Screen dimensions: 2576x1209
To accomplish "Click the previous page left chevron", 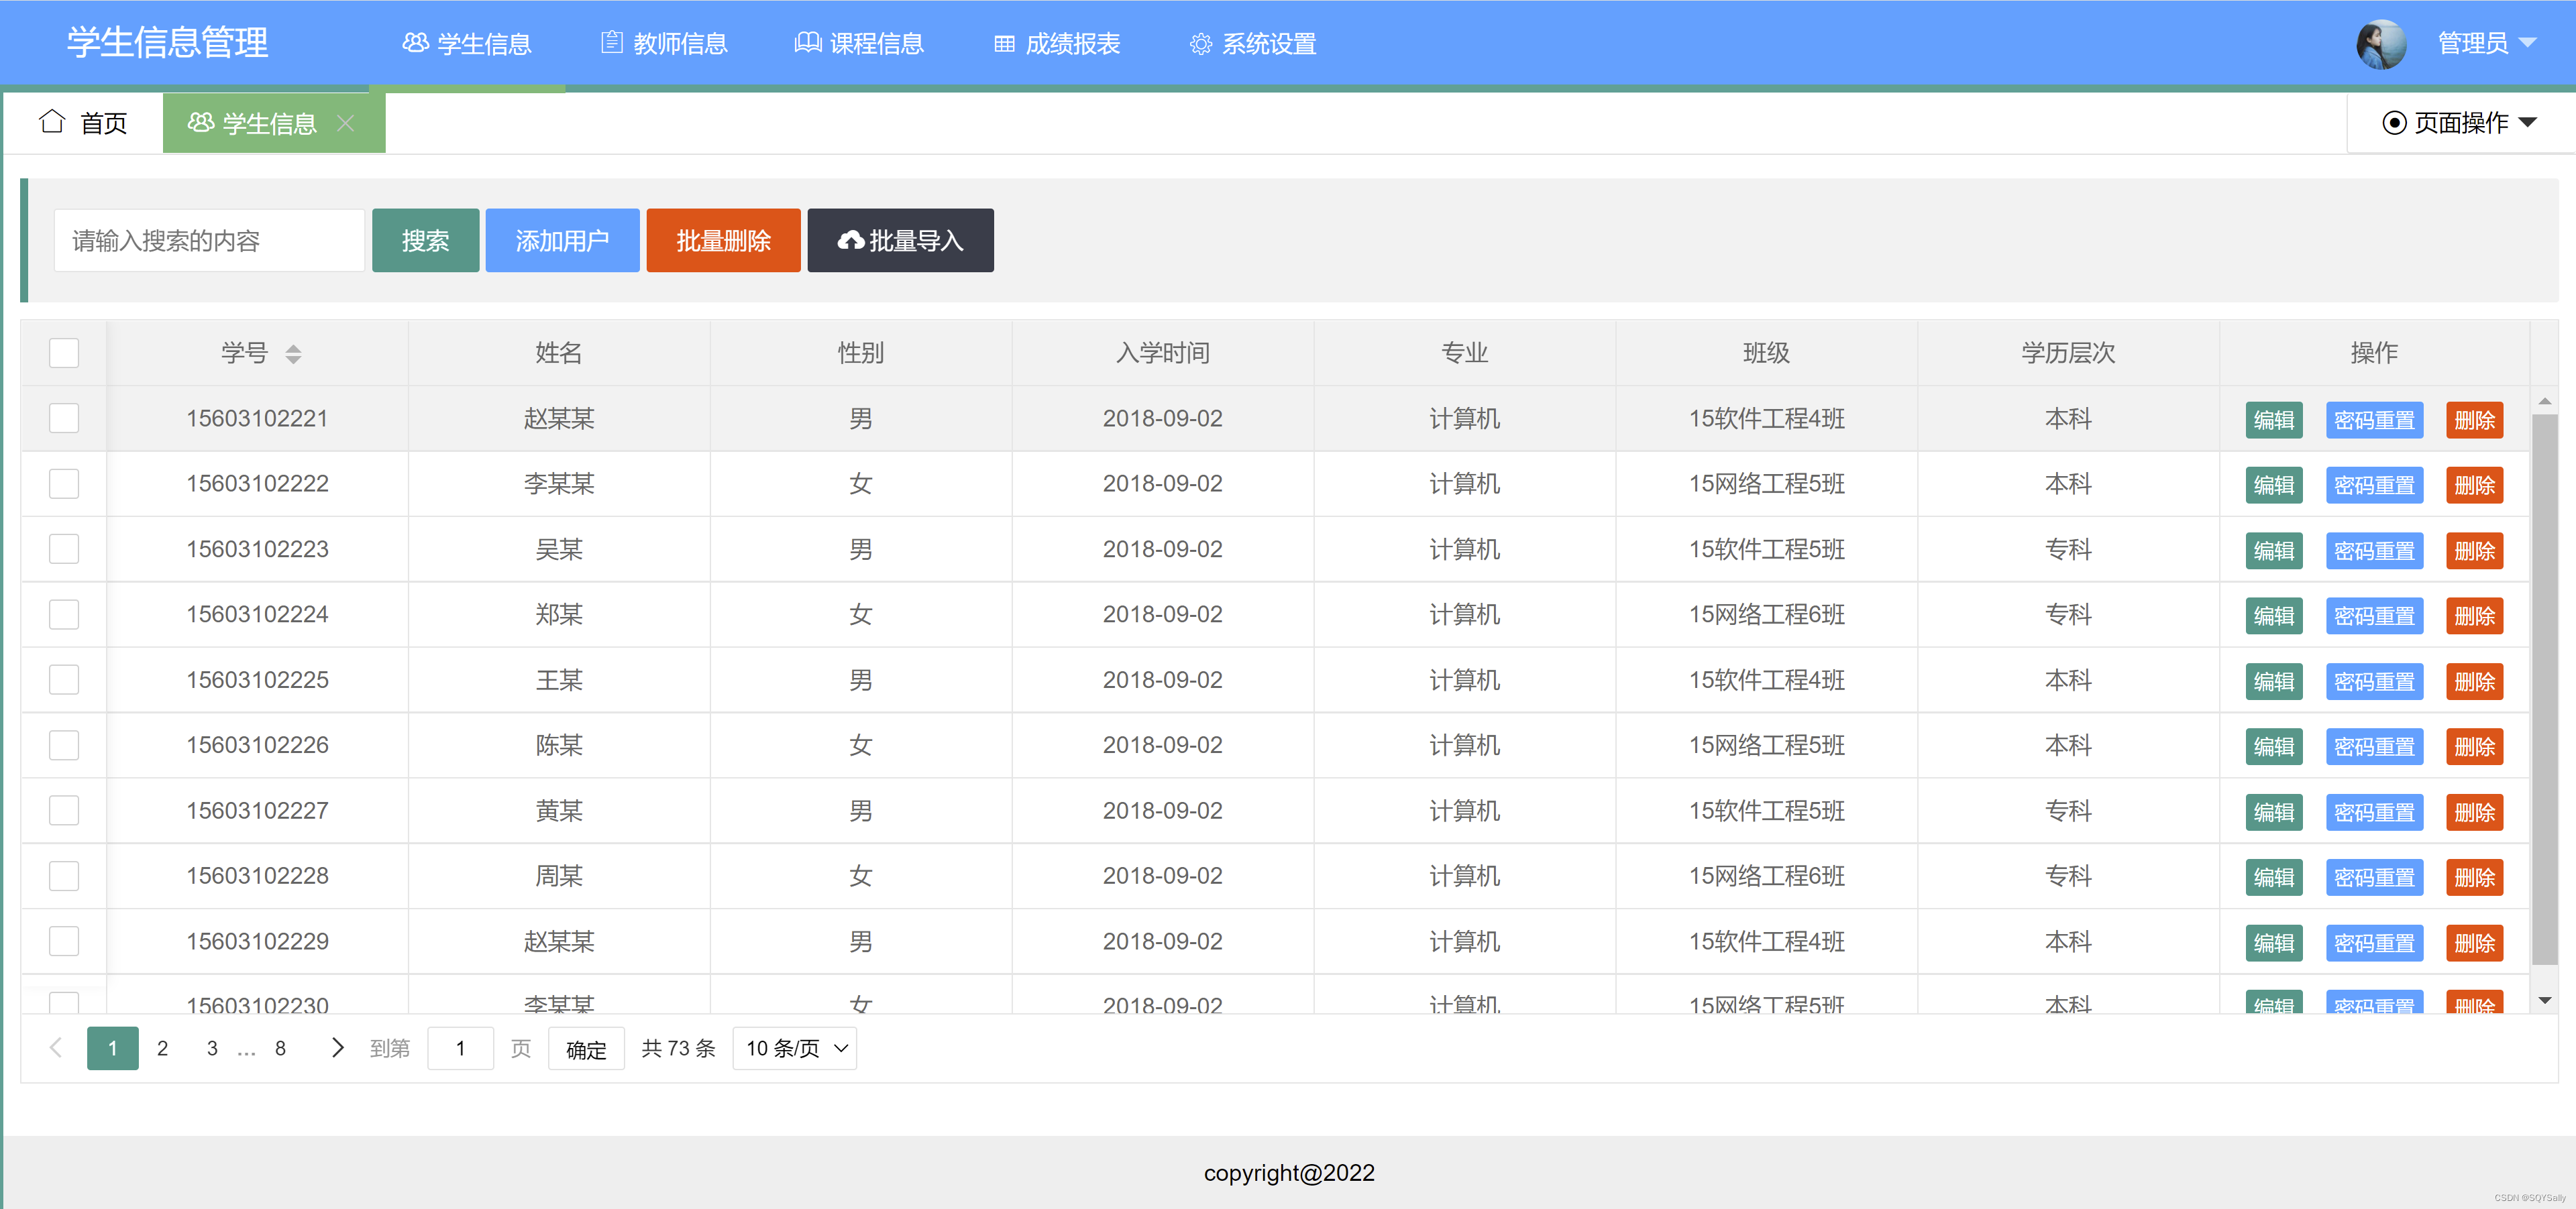I will [56, 1047].
